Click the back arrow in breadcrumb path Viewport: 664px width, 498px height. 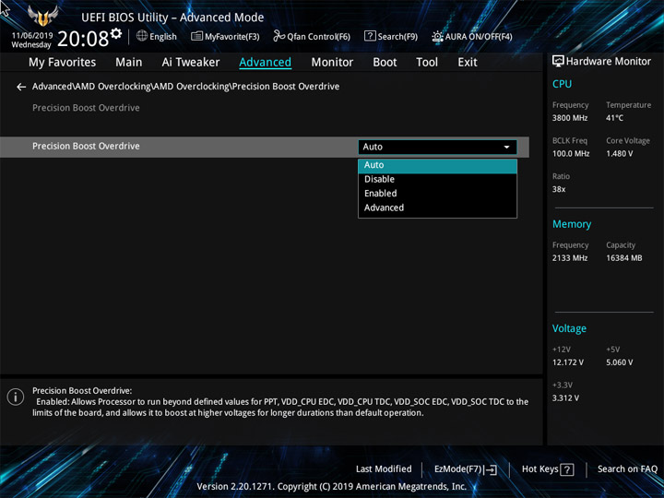[x=21, y=87]
